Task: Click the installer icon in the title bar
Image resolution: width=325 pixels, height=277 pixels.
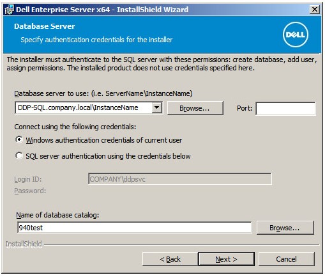Action: [9, 10]
